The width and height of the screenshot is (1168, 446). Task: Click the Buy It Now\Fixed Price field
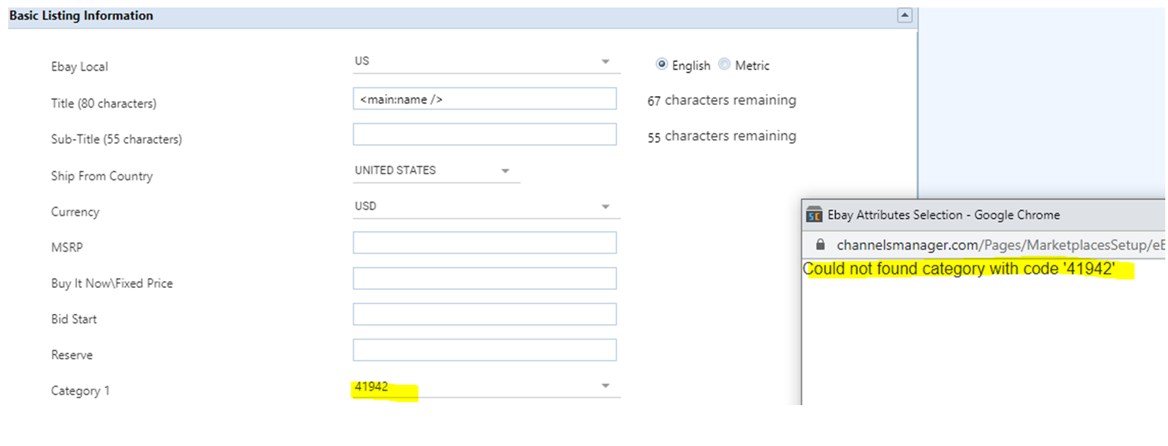pyautogui.click(x=485, y=278)
